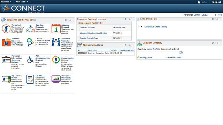Click the Timesheet link text
This screenshot has width=223, height=125.
(16, 25)
